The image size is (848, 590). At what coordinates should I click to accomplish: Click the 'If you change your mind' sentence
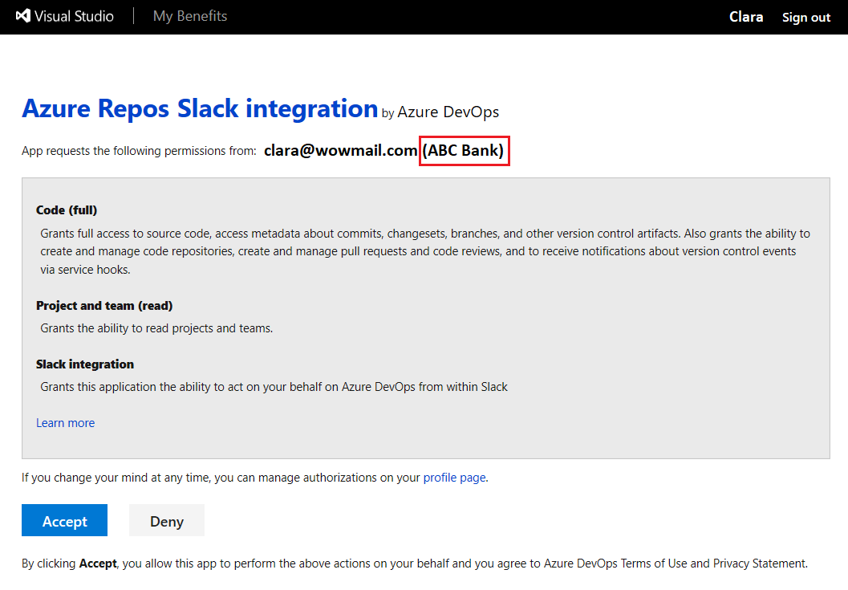coord(255,478)
